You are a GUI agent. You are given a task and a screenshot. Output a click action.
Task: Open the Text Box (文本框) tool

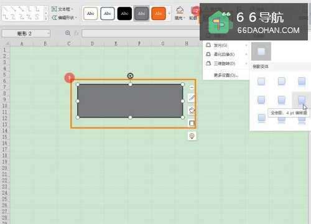(62, 9)
